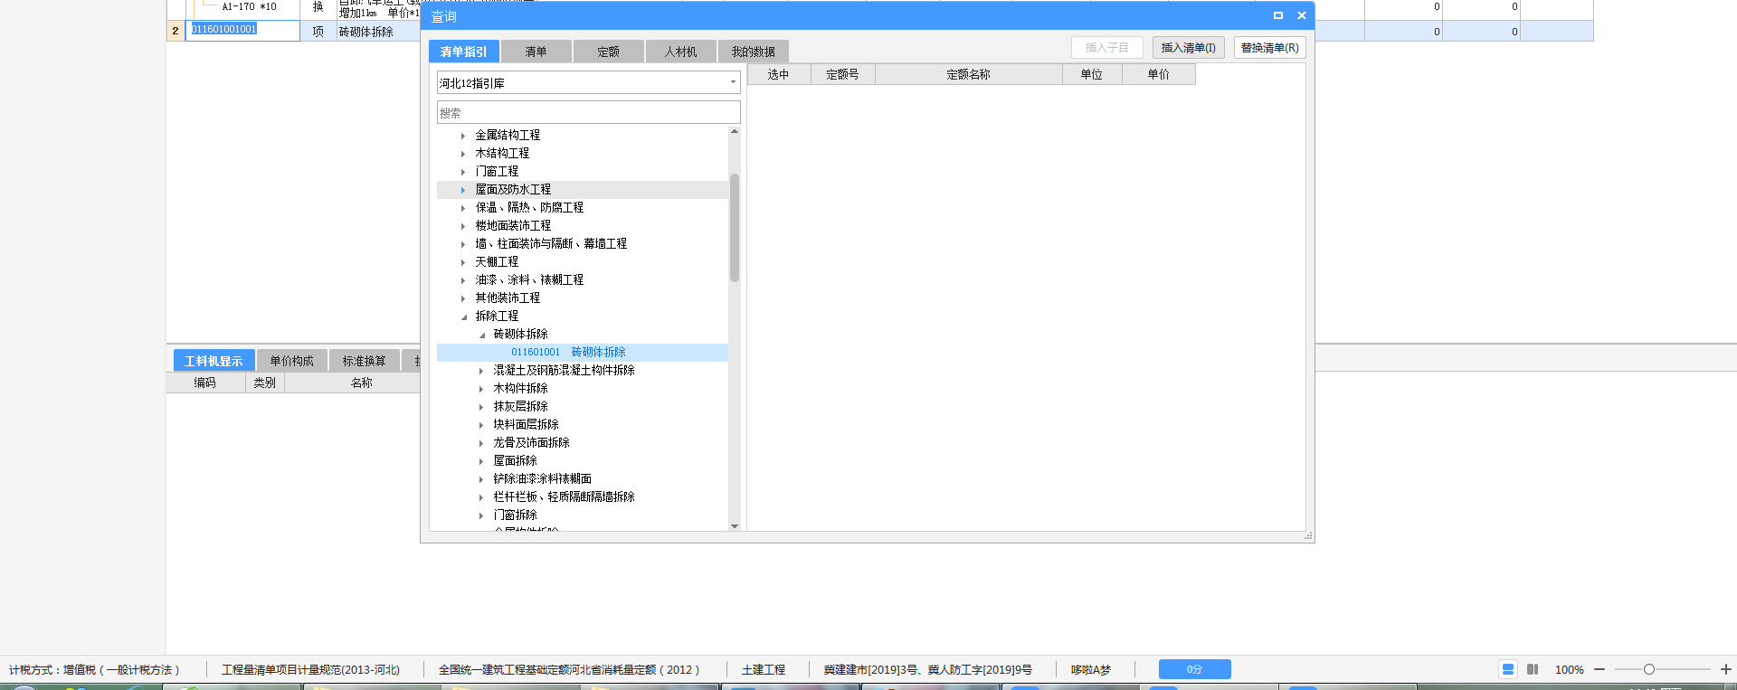Switch to the 人材机 tab
The height and width of the screenshot is (690, 1737).
(x=680, y=52)
